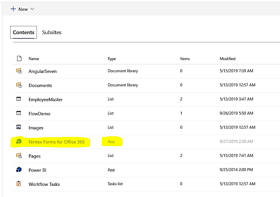Select the Power BI app icon

tap(19, 170)
